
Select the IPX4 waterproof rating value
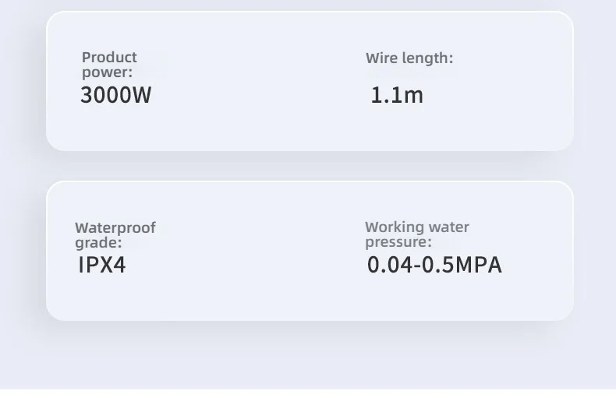[x=102, y=265]
